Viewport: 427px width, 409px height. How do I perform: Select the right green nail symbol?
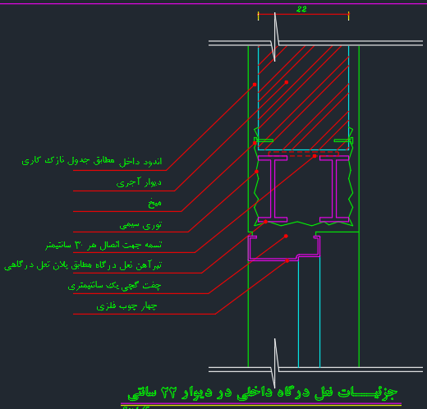tap(343, 140)
